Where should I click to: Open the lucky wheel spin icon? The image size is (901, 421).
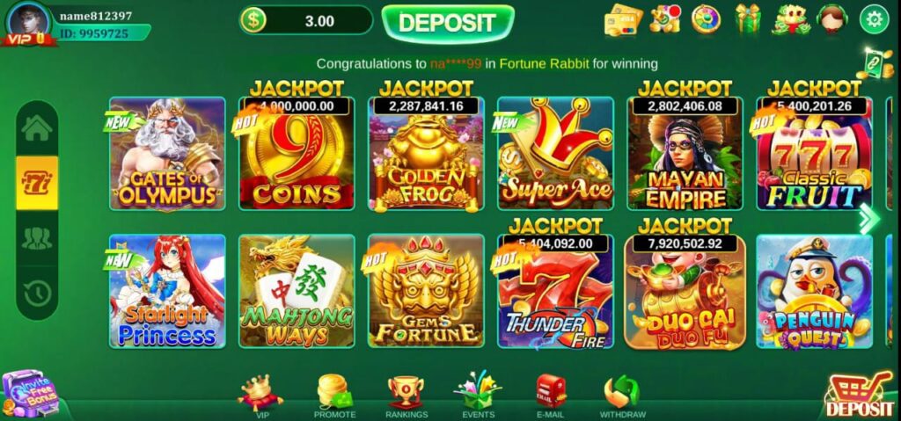coord(706,19)
